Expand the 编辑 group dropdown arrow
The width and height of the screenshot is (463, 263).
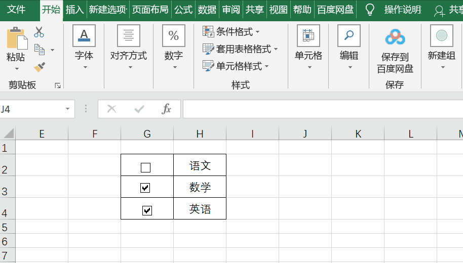coord(350,67)
